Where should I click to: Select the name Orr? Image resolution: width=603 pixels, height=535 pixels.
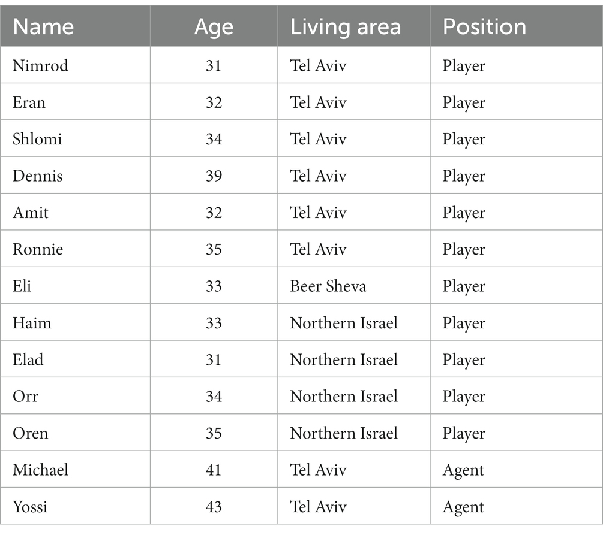pyautogui.click(x=25, y=397)
